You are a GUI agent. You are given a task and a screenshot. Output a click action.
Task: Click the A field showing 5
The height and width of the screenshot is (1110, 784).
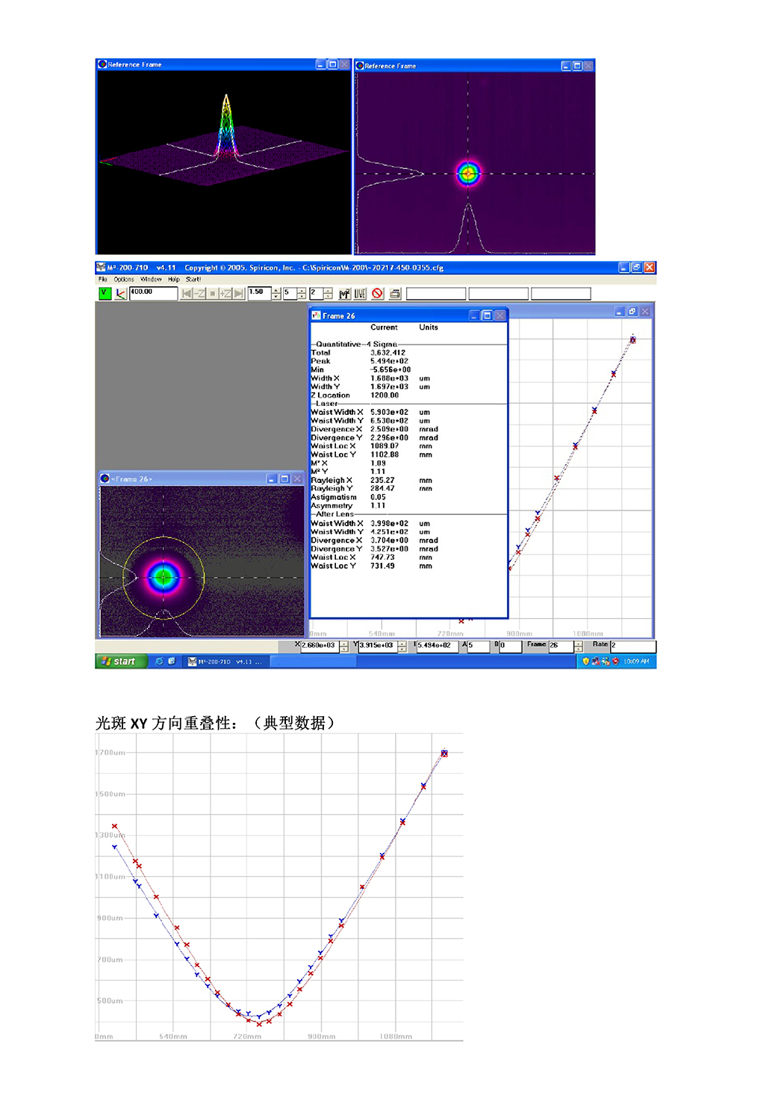point(479,646)
